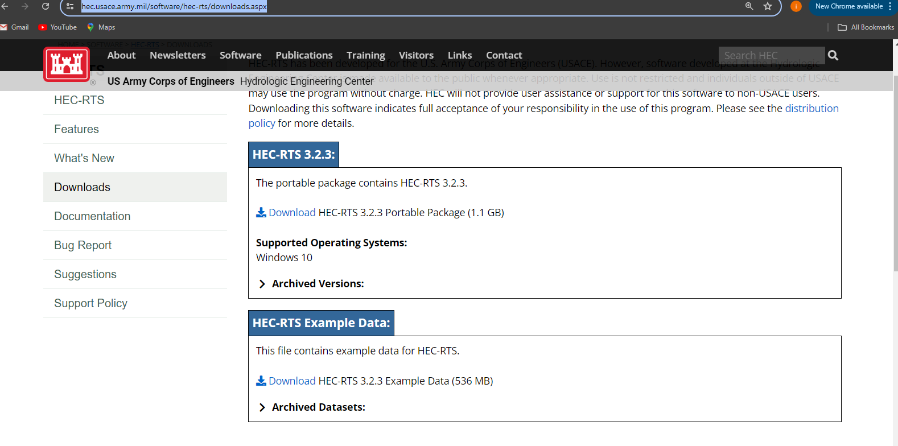Click the browser address bar URL
Viewport: 898px width, 446px height.
point(174,6)
